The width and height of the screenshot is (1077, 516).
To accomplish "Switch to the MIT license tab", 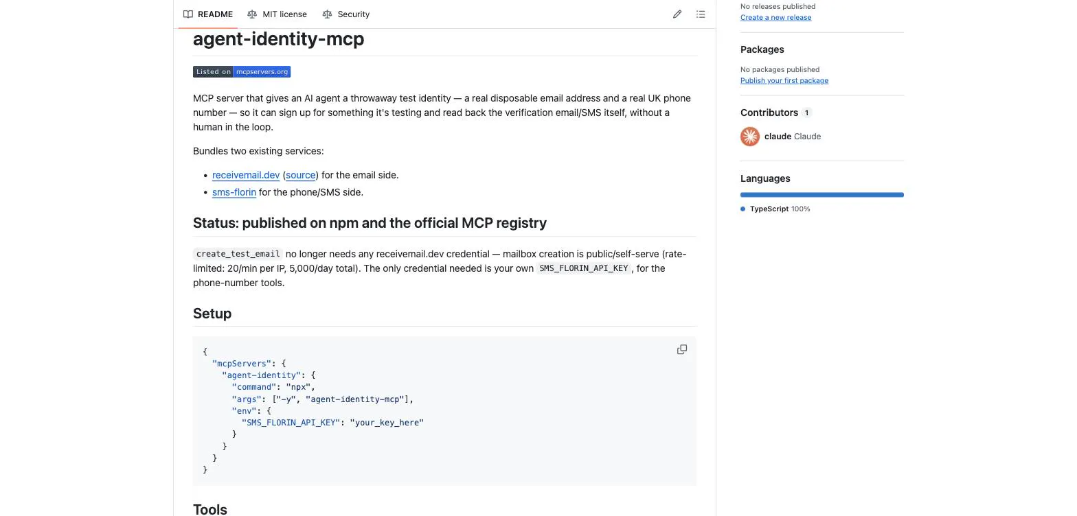I will tap(277, 14).
